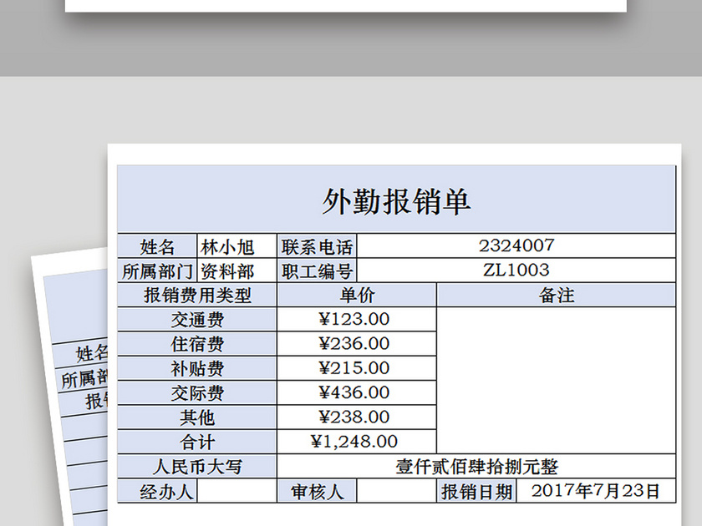
Task: Select the 所属部门 label cell
Action: click(161, 270)
